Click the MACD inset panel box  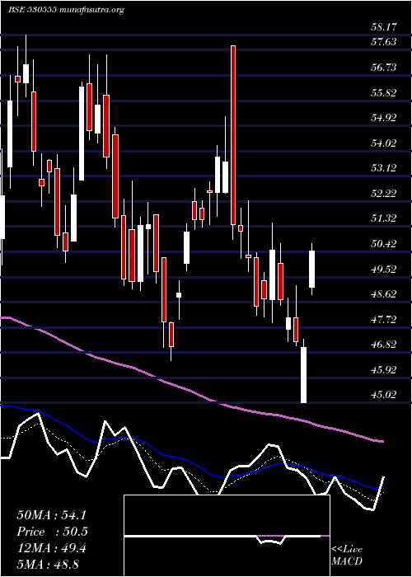click(x=227, y=536)
